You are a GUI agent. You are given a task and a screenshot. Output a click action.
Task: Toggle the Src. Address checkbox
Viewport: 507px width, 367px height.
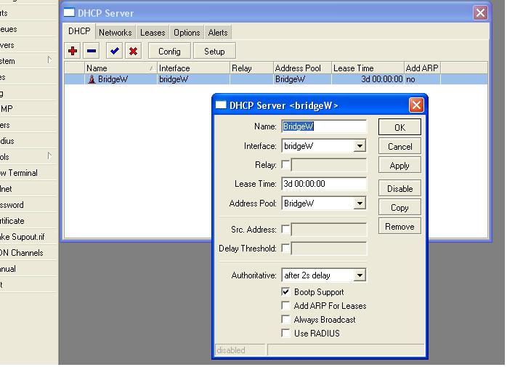[286, 230]
